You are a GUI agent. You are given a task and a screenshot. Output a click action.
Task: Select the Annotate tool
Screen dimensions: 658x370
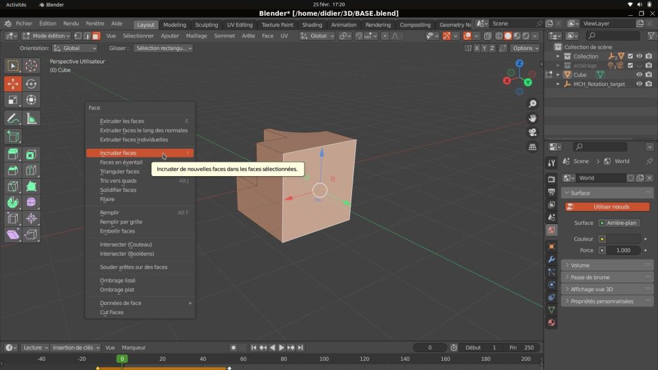[x=13, y=118]
